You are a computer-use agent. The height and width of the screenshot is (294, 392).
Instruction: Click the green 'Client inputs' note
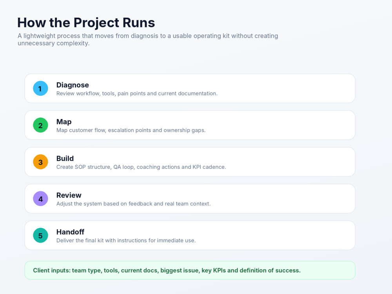click(190, 270)
